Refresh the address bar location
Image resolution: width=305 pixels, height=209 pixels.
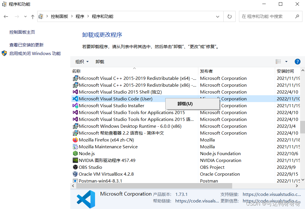(230, 16)
